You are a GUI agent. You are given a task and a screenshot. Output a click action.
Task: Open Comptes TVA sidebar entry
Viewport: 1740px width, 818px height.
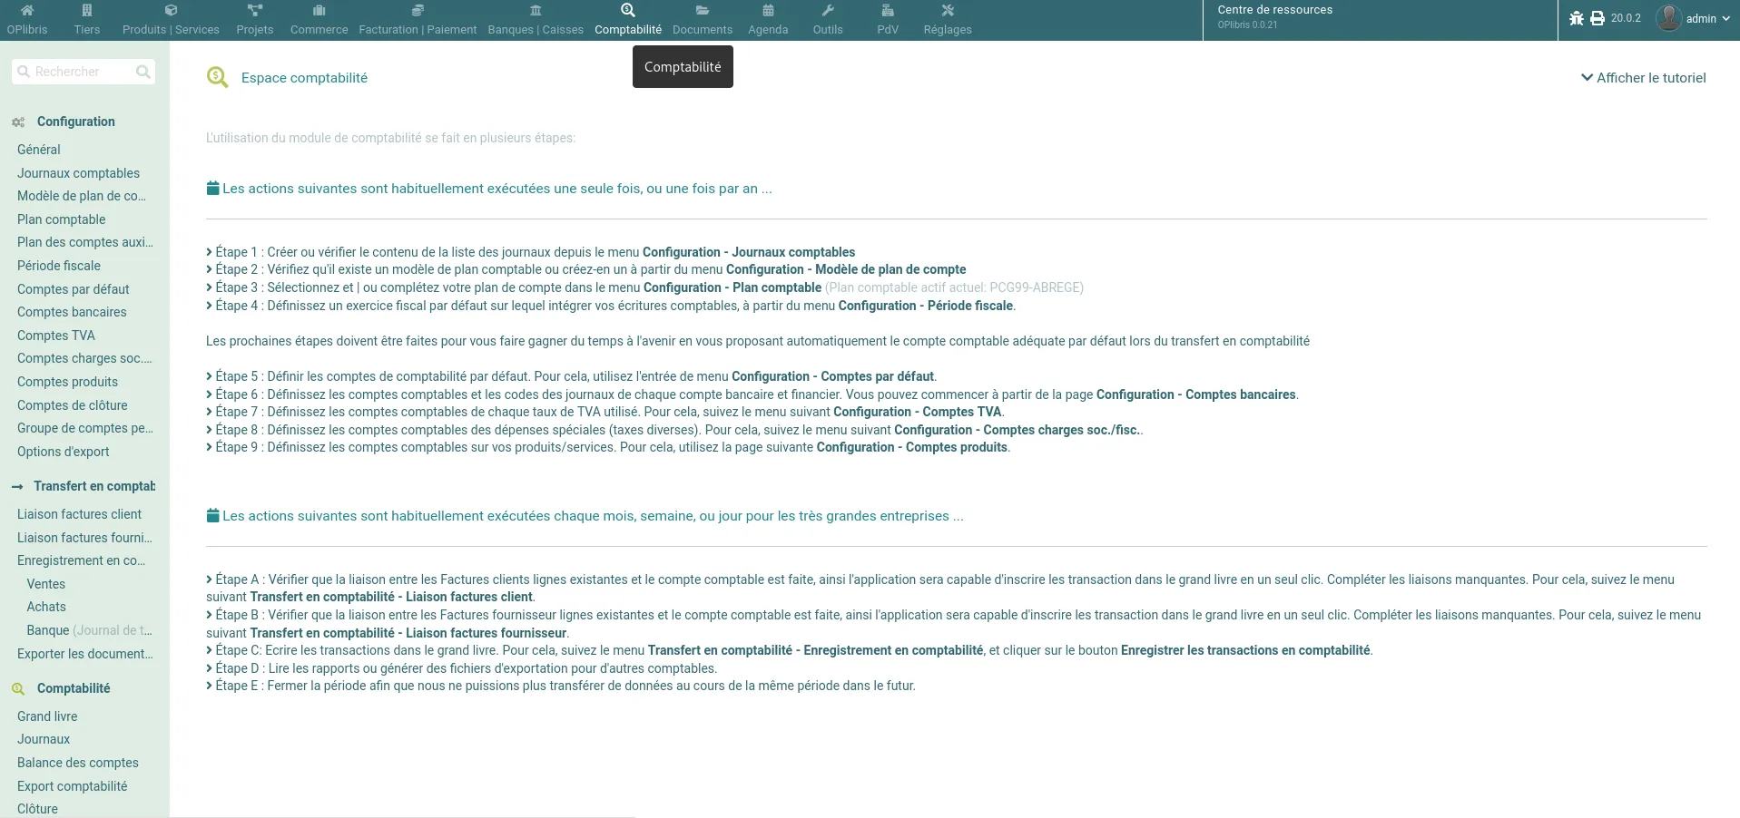coord(55,336)
